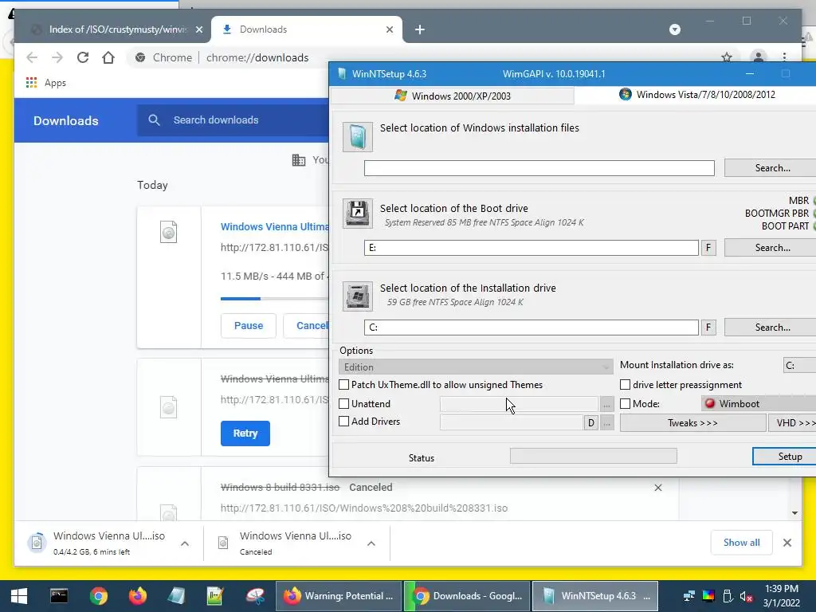Image resolution: width=816 pixels, height=612 pixels.
Task: Open the Chrome profile avatar
Action: pos(759,57)
